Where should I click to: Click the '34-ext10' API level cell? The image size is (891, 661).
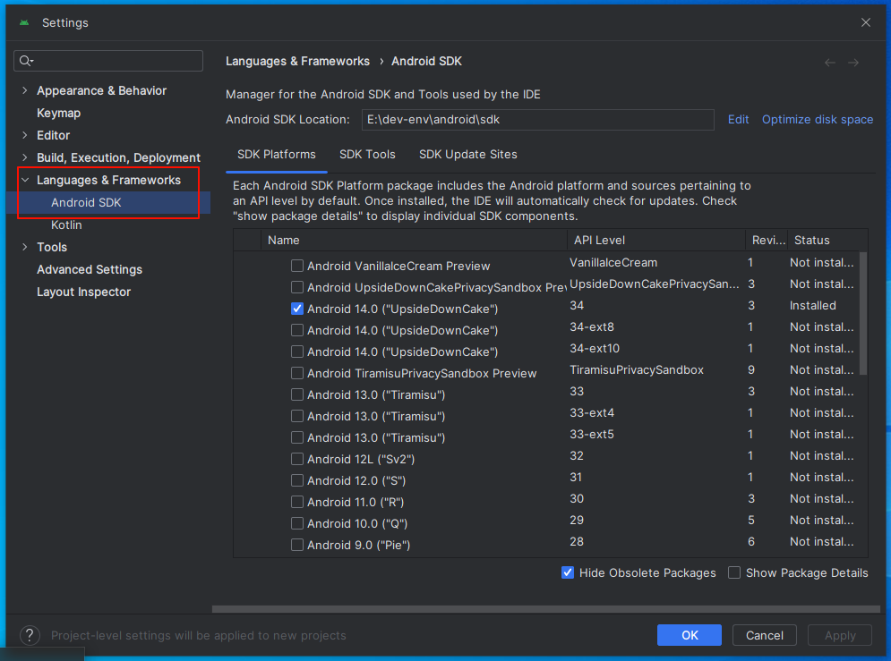point(595,348)
